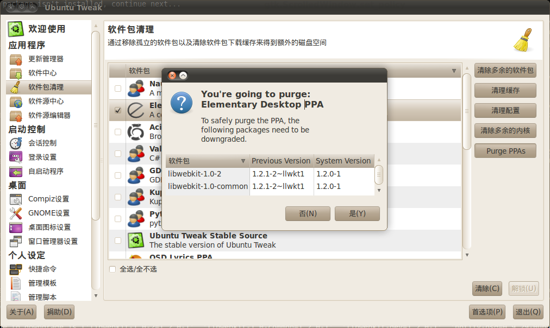
Task: Open 软件源中心 source center icon
Action: [16, 101]
